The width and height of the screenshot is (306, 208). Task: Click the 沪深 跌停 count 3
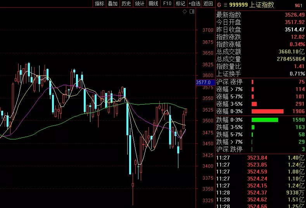303,150
